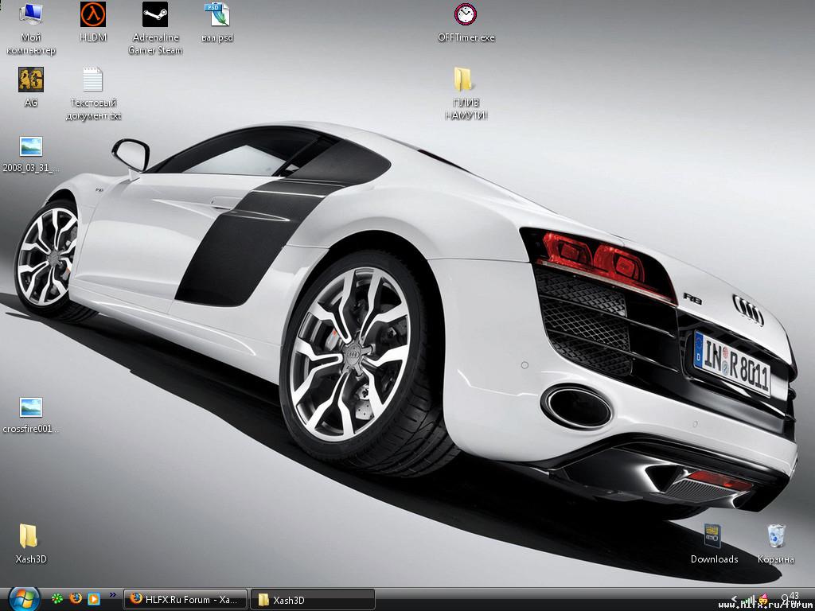This screenshot has height=611, width=815.
Task: Open the Мой компьютер desktop icon
Action: pos(31,15)
